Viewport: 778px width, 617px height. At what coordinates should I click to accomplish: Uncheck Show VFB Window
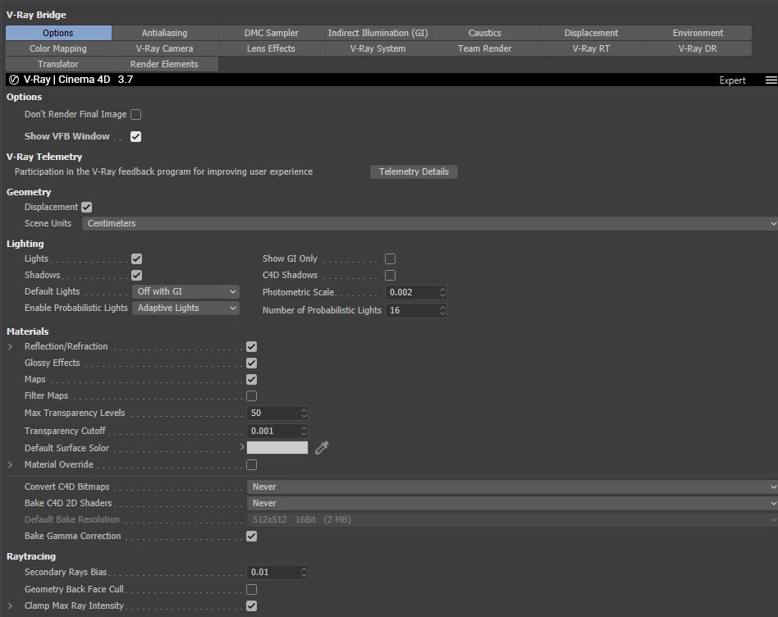135,136
